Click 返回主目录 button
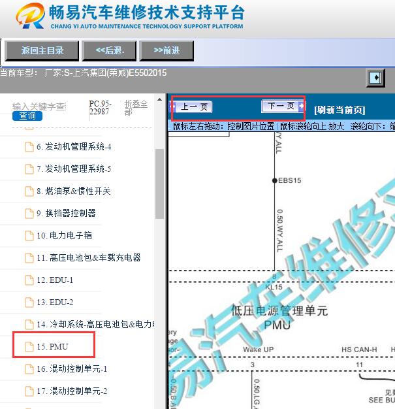The height and width of the screenshot is (409, 395). (42, 50)
